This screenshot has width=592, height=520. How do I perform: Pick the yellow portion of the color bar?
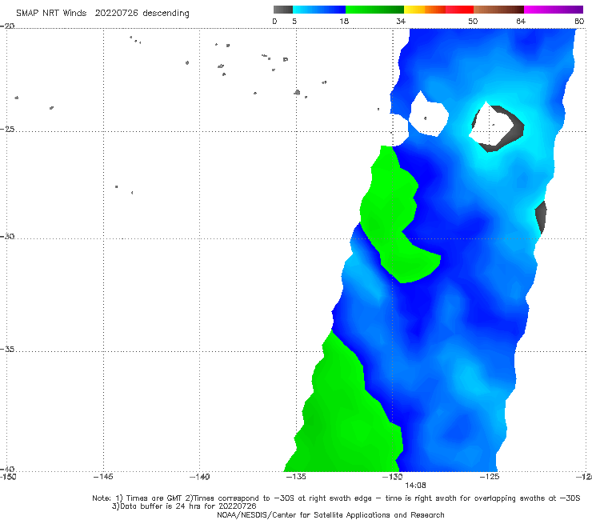click(414, 10)
